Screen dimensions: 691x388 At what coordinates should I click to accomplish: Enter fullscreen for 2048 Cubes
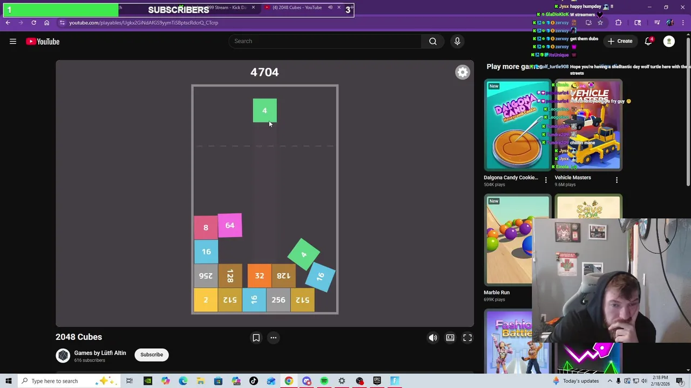click(468, 338)
